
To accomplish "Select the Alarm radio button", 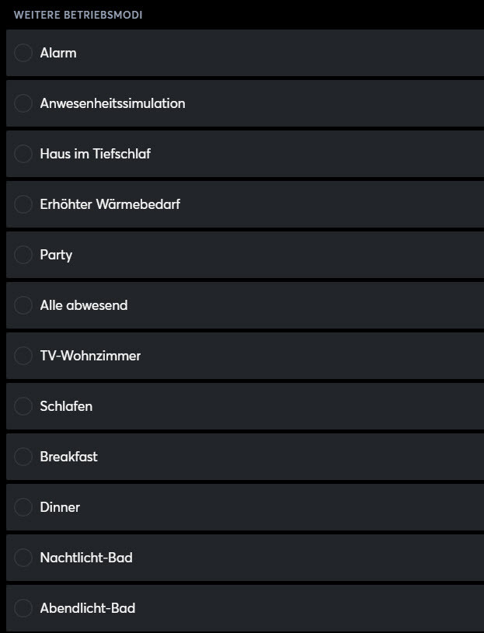I will pyautogui.click(x=23, y=53).
